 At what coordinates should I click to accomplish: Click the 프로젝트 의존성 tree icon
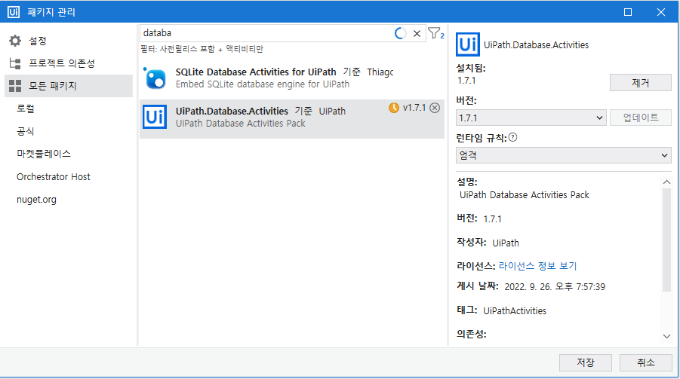(15, 63)
